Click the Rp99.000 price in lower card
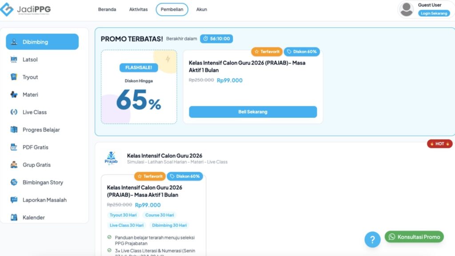This screenshot has height=256, width=455. tap(148, 205)
